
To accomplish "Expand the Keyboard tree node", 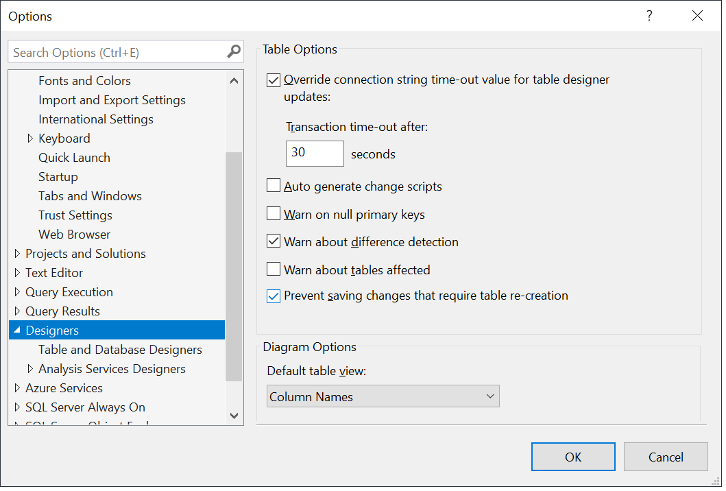I will (30, 138).
